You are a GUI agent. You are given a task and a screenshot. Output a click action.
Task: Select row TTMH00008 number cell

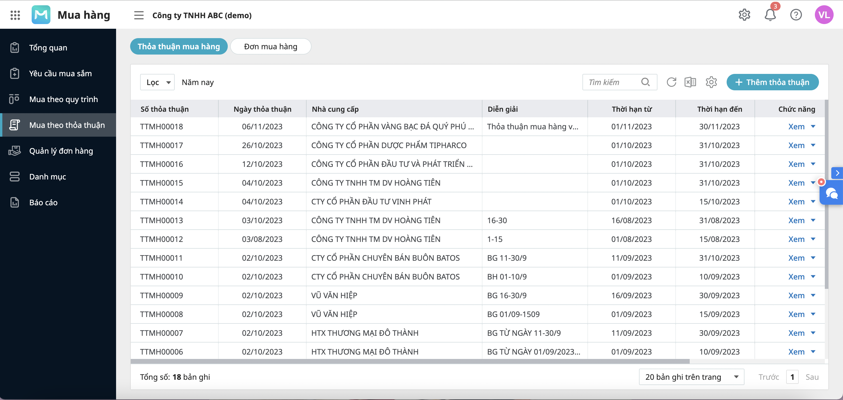pos(161,314)
